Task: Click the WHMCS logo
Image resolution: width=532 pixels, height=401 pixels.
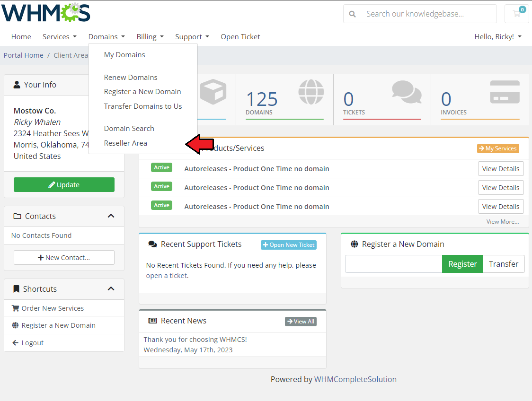Action: pyautogui.click(x=46, y=13)
